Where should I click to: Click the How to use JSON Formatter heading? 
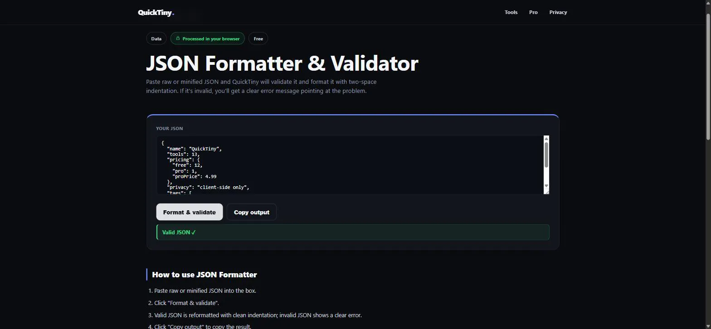point(205,275)
